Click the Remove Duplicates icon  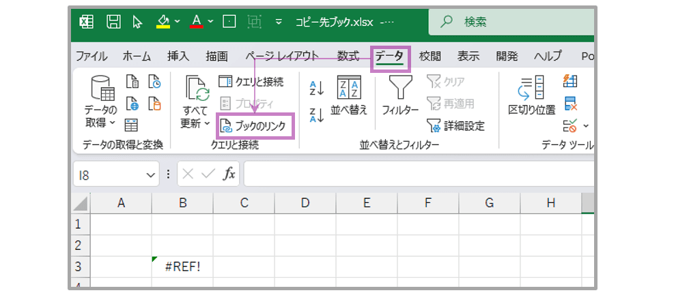pyautogui.click(x=570, y=104)
